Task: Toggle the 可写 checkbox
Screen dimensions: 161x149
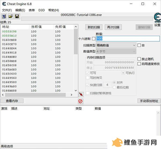Action: coord(87,73)
